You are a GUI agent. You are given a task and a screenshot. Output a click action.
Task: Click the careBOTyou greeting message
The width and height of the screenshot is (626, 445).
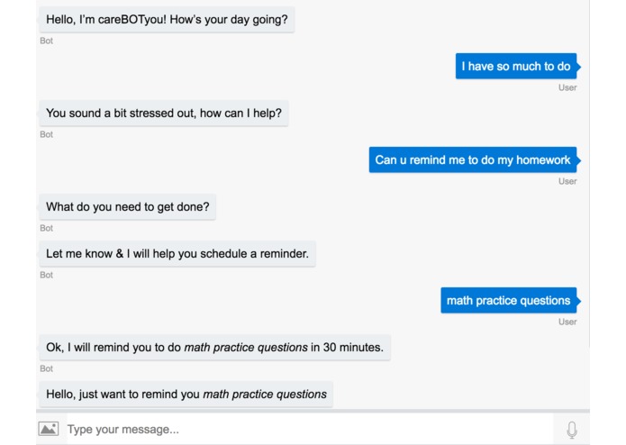pyautogui.click(x=167, y=20)
